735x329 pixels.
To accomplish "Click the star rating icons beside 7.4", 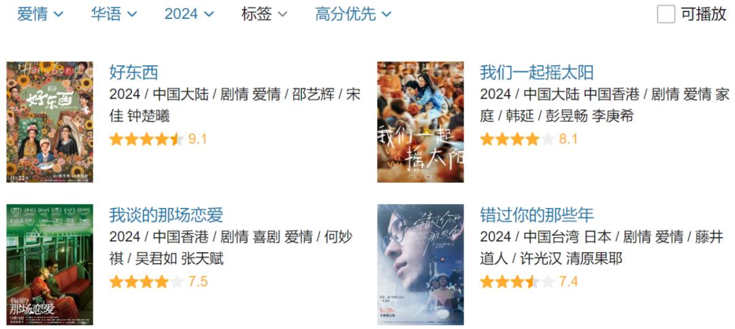I will (x=517, y=281).
